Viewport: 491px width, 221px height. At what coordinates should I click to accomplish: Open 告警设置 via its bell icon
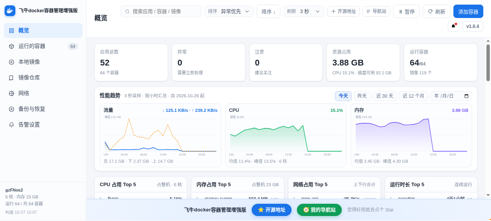12,125
